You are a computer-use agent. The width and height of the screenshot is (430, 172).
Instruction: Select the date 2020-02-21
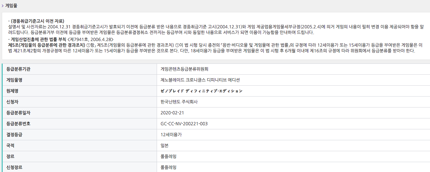(x=172, y=113)
